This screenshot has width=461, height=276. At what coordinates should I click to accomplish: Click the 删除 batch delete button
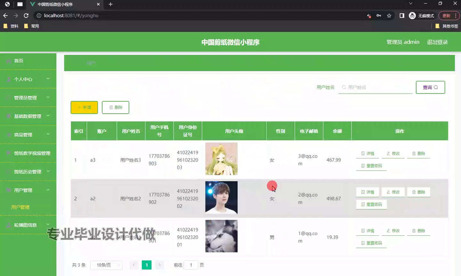point(116,107)
